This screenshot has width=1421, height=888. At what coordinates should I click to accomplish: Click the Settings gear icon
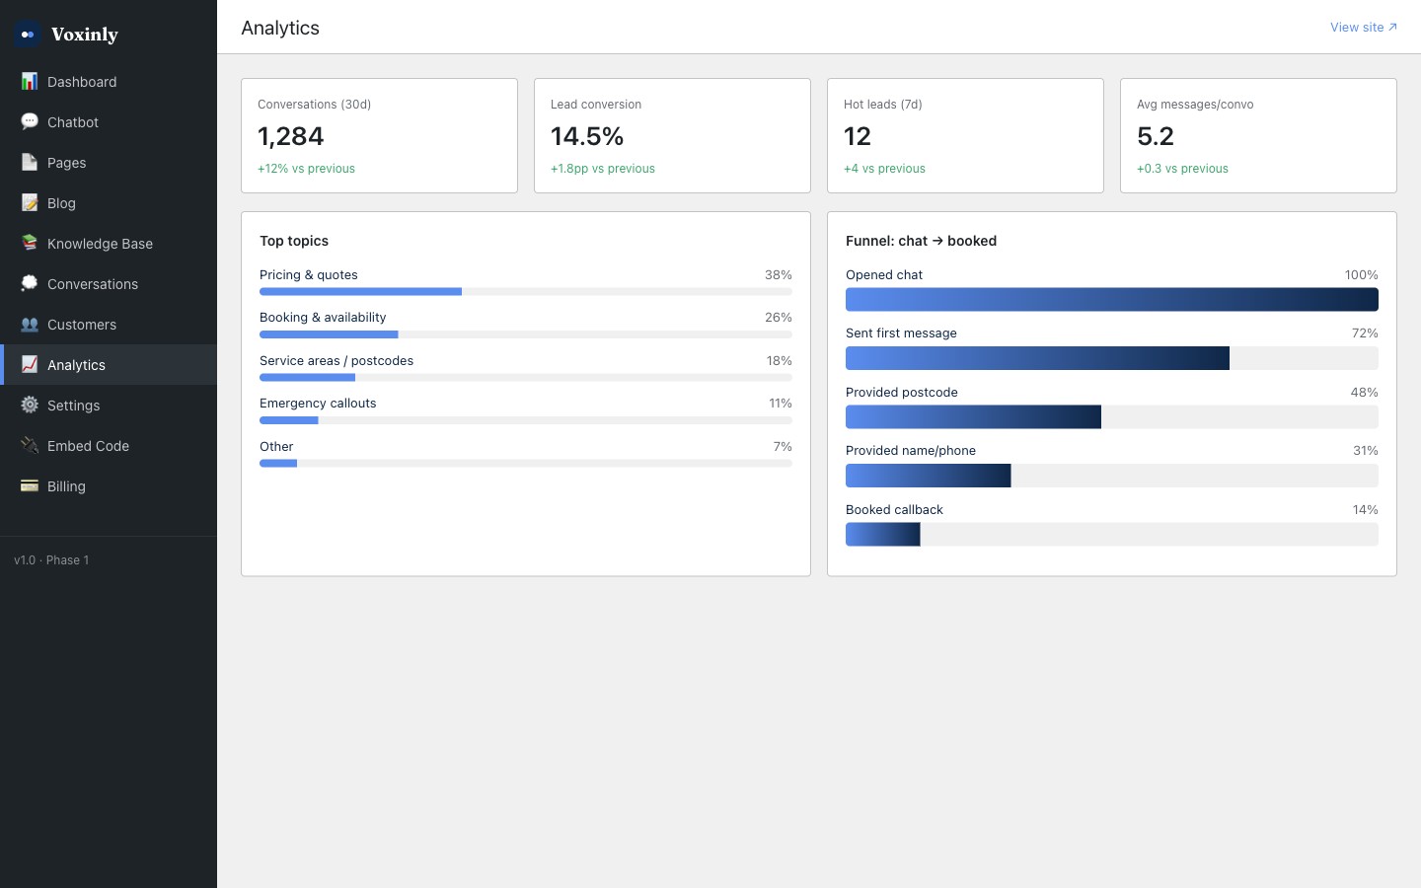click(x=30, y=406)
